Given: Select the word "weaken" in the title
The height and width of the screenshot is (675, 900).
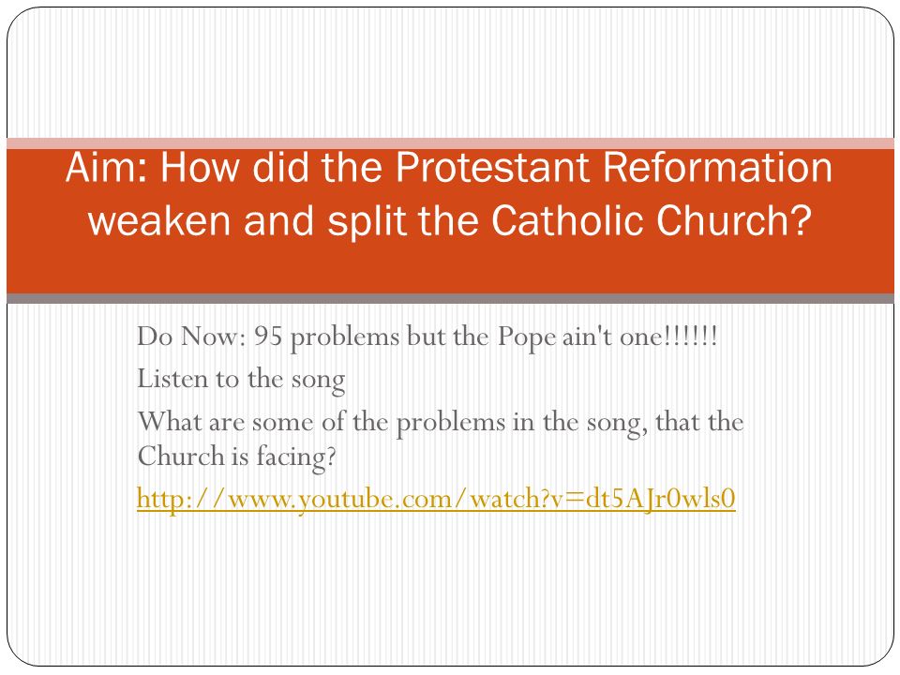Looking at the screenshot, I should click(159, 220).
